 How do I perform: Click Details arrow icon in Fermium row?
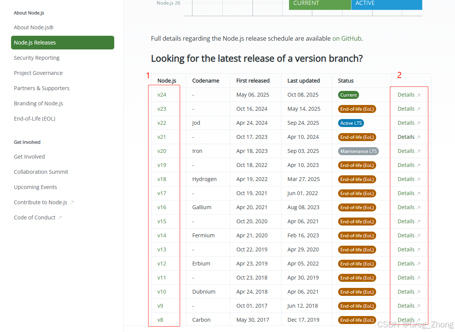[x=418, y=236]
